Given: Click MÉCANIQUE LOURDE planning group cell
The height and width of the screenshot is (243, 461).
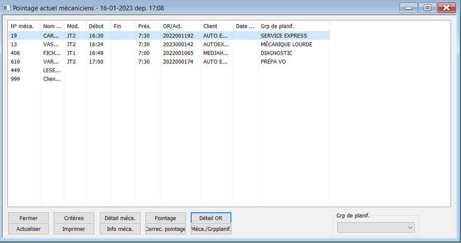Looking at the screenshot, I should pyautogui.click(x=286, y=44).
